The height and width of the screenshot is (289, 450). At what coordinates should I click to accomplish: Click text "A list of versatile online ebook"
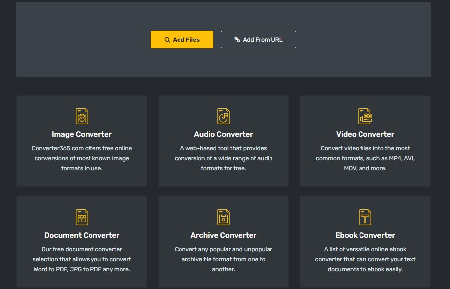[x=365, y=249]
